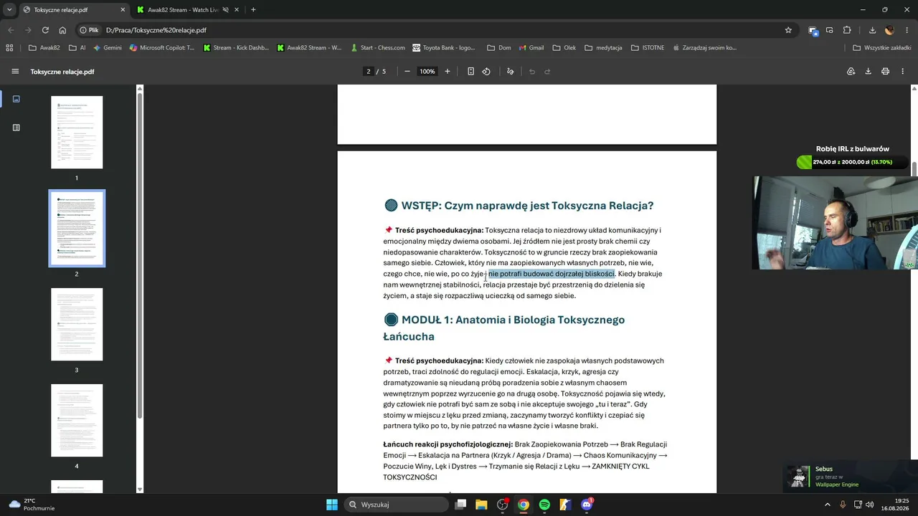The image size is (918, 516).
Task: Open Gmail bookmark
Action: pyautogui.click(x=531, y=48)
